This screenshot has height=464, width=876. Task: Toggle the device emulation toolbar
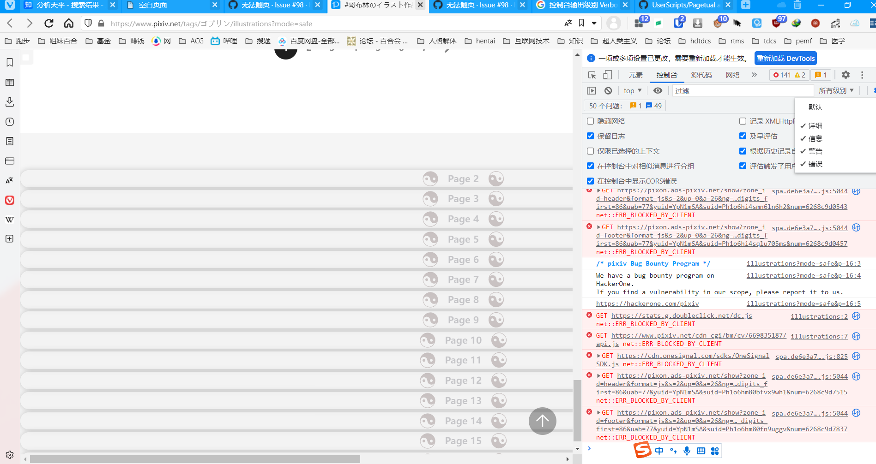(607, 74)
